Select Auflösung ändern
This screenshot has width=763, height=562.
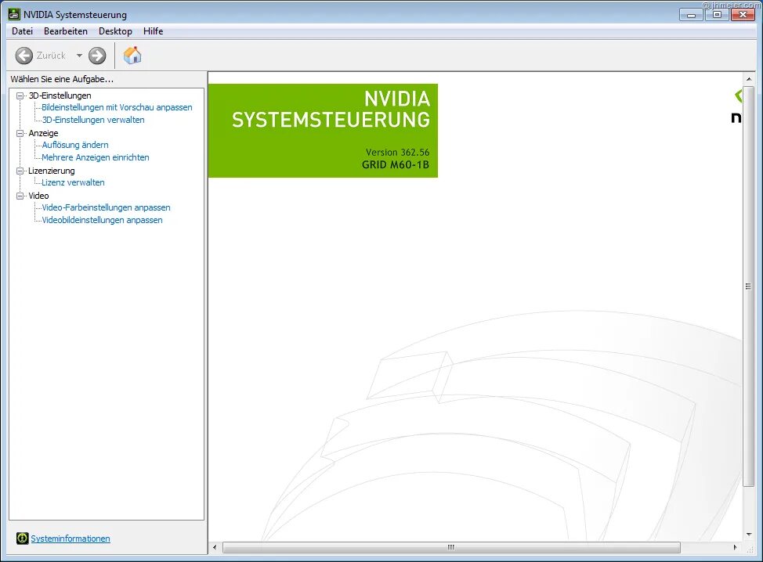coord(75,145)
